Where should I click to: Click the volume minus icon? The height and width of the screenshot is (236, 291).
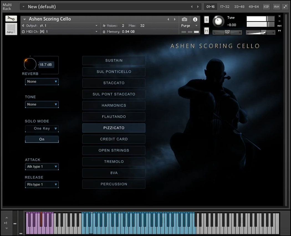247,32
